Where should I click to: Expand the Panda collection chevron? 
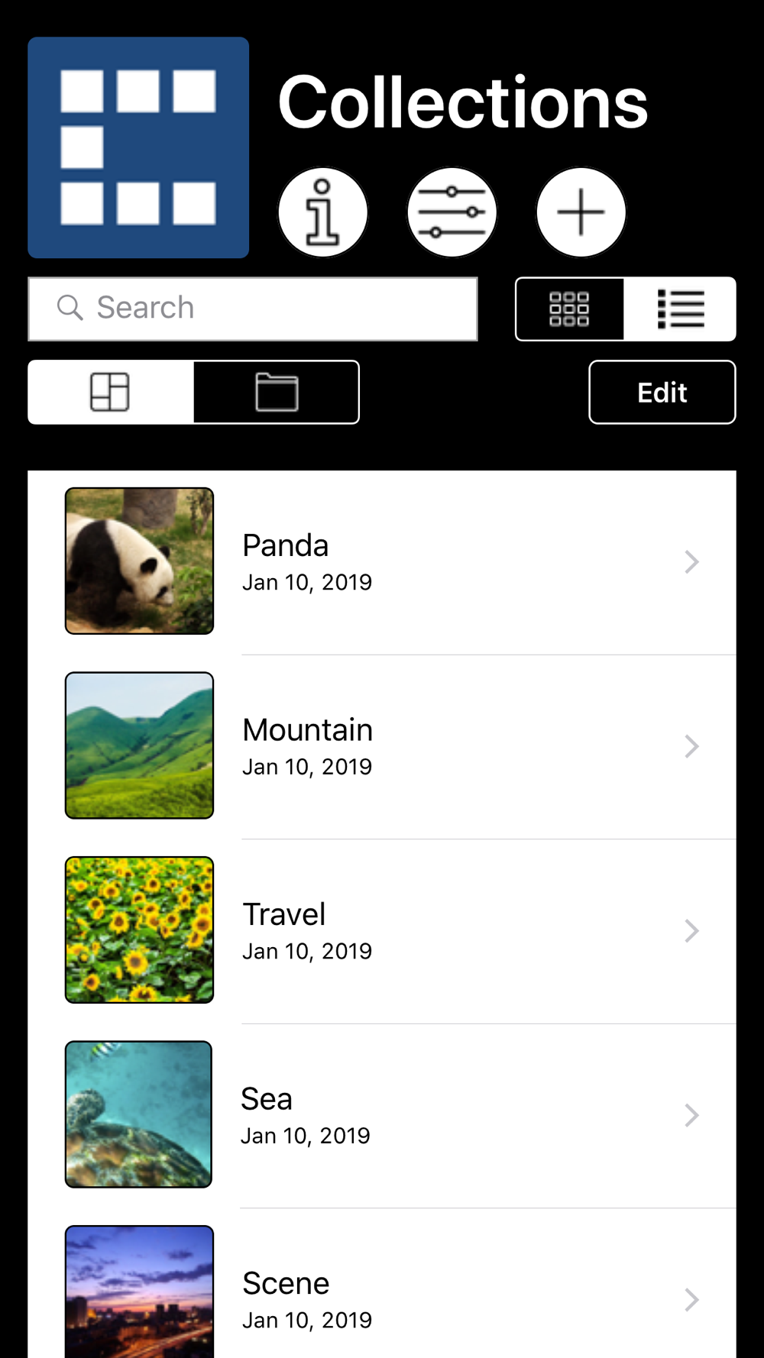tap(691, 562)
